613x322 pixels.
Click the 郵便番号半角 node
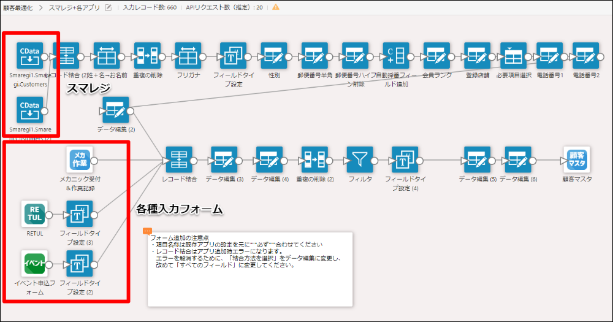tap(314, 56)
